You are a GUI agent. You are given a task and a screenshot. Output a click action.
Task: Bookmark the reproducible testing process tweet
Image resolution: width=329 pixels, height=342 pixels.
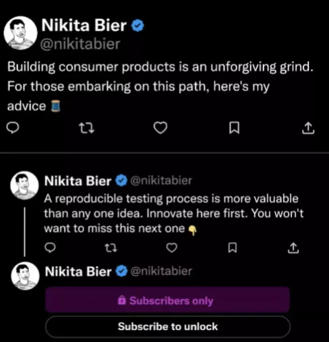point(232,249)
